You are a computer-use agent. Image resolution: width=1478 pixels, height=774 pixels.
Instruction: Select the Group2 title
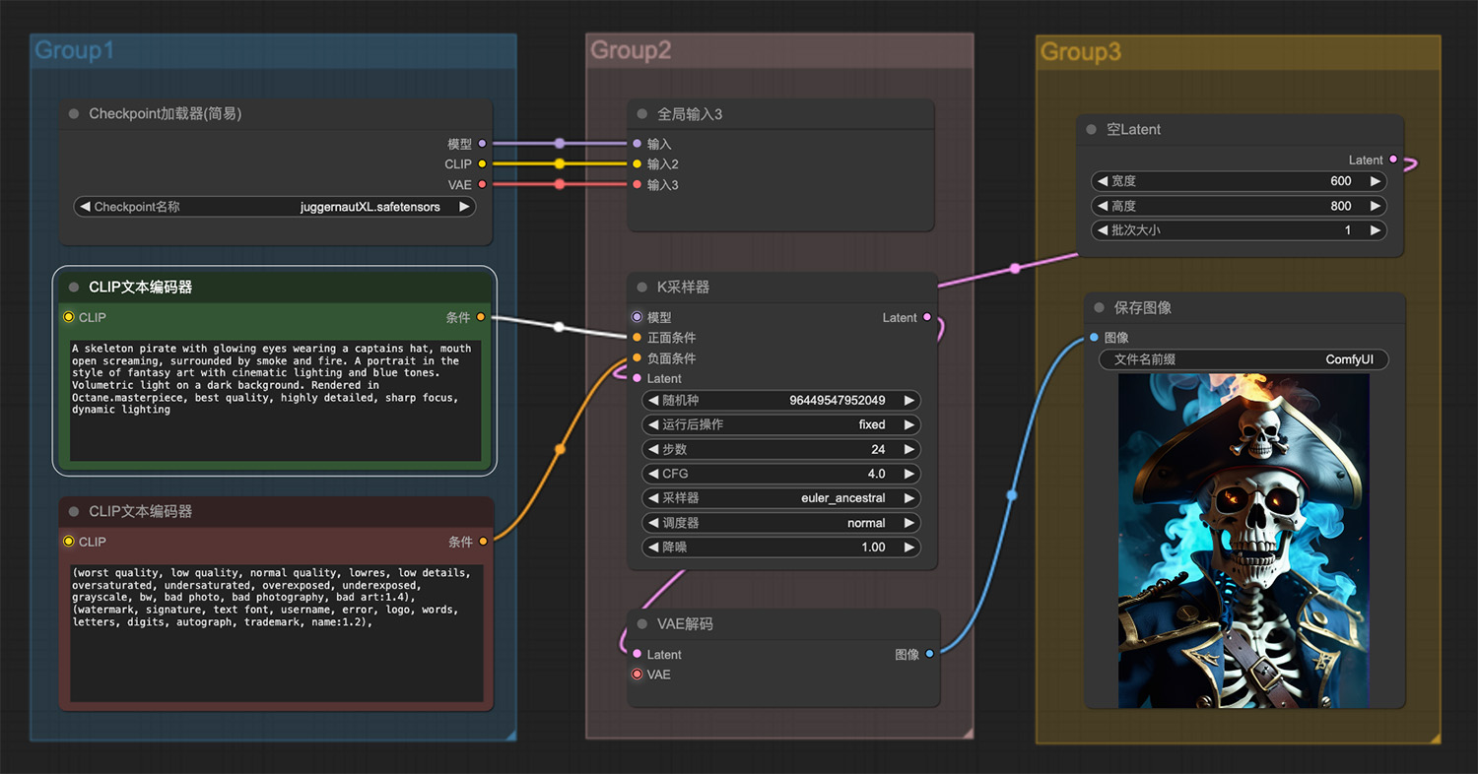[x=631, y=51]
